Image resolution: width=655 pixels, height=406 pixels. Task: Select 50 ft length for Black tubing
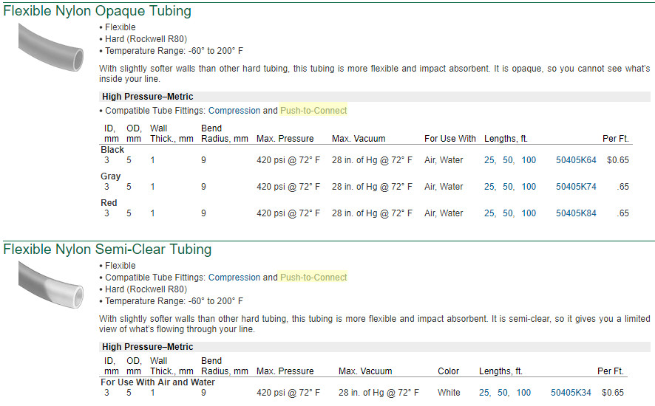point(509,160)
